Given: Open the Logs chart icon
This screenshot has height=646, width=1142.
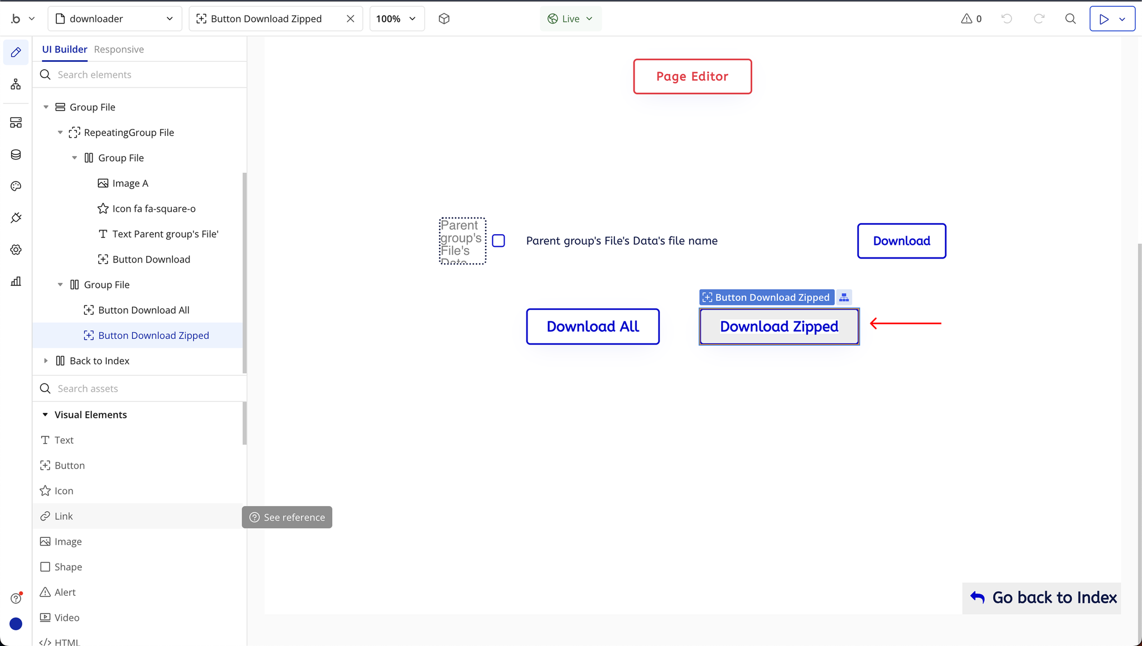Looking at the screenshot, I should [16, 281].
